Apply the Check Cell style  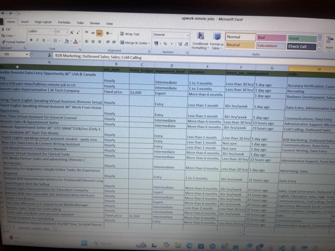pos(301,46)
